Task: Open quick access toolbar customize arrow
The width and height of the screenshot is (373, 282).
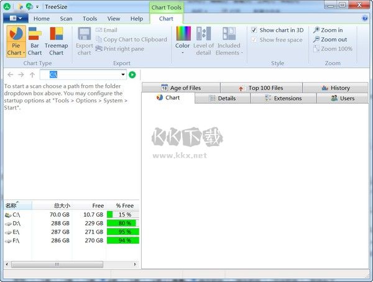Action: pyautogui.click(x=37, y=7)
